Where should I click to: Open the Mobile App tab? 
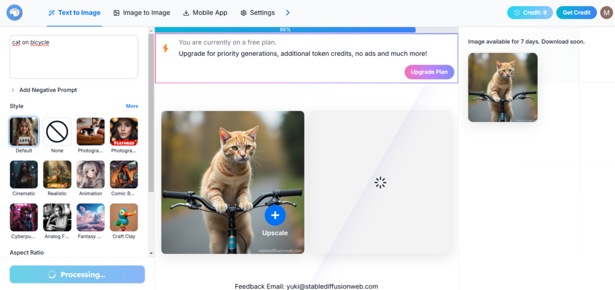coord(205,13)
